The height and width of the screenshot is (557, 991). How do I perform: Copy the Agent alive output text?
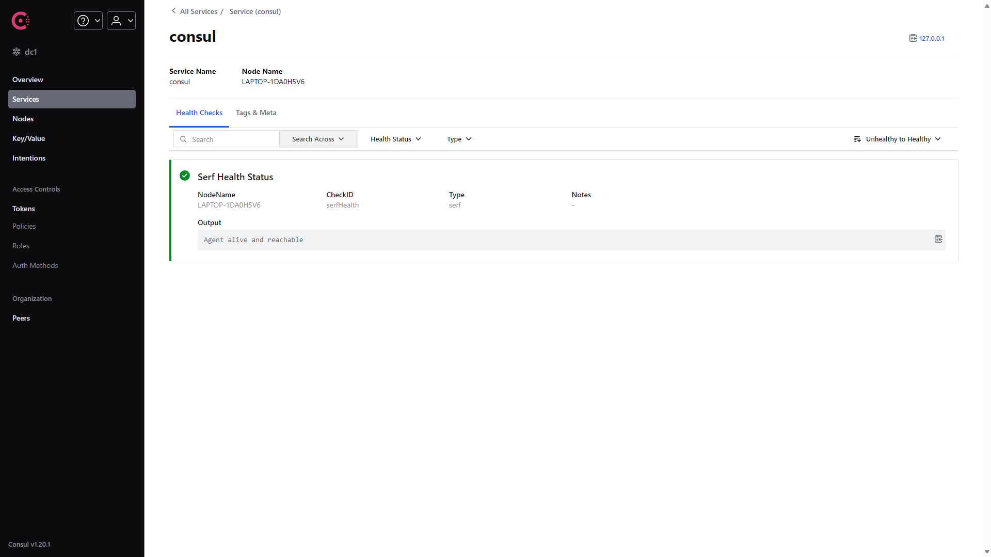coord(938,239)
